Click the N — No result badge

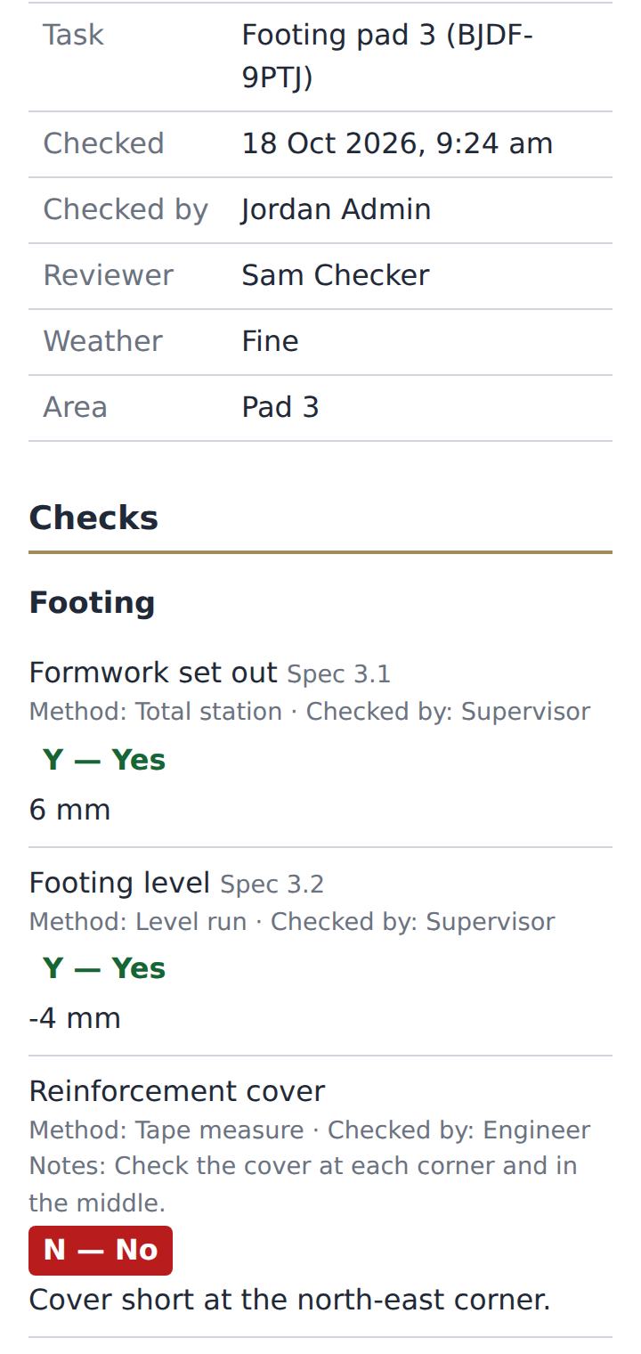point(101,1250)
